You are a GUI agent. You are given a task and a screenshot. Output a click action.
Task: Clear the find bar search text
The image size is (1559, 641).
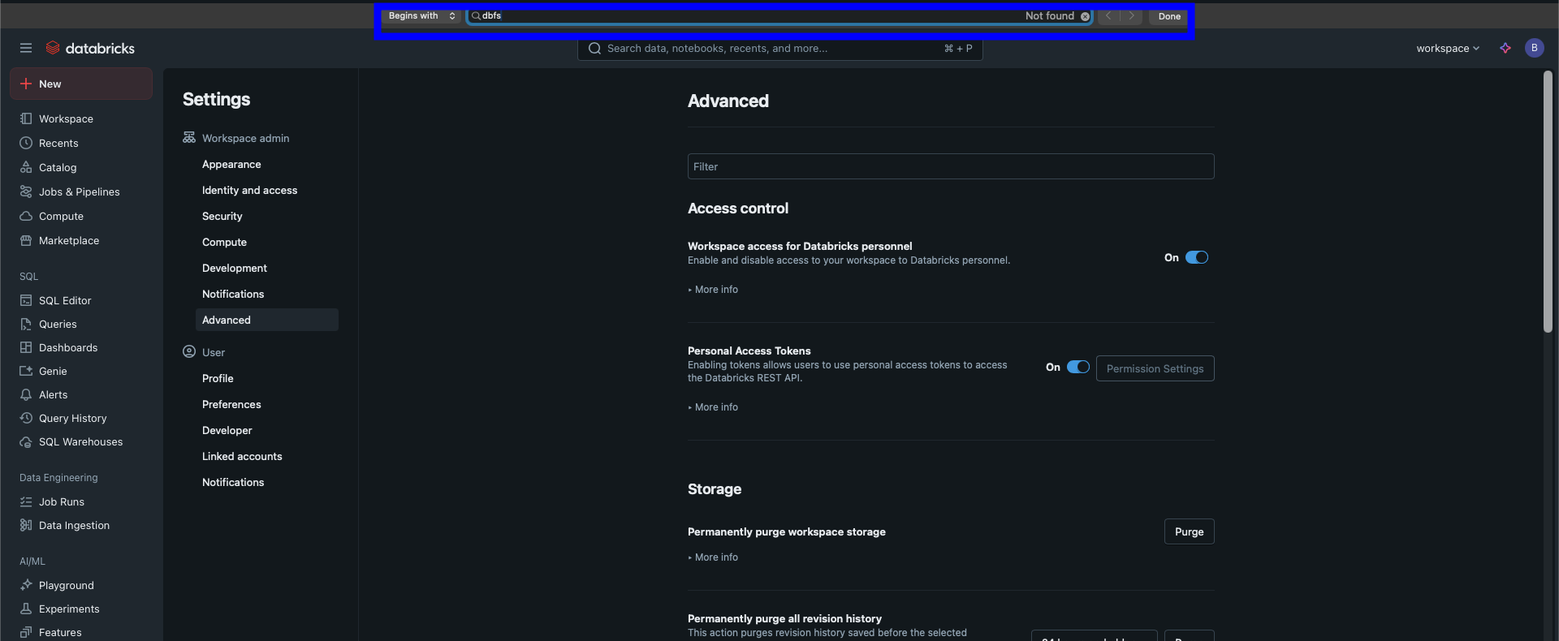pyautogui.click(x=1085, y=16)
